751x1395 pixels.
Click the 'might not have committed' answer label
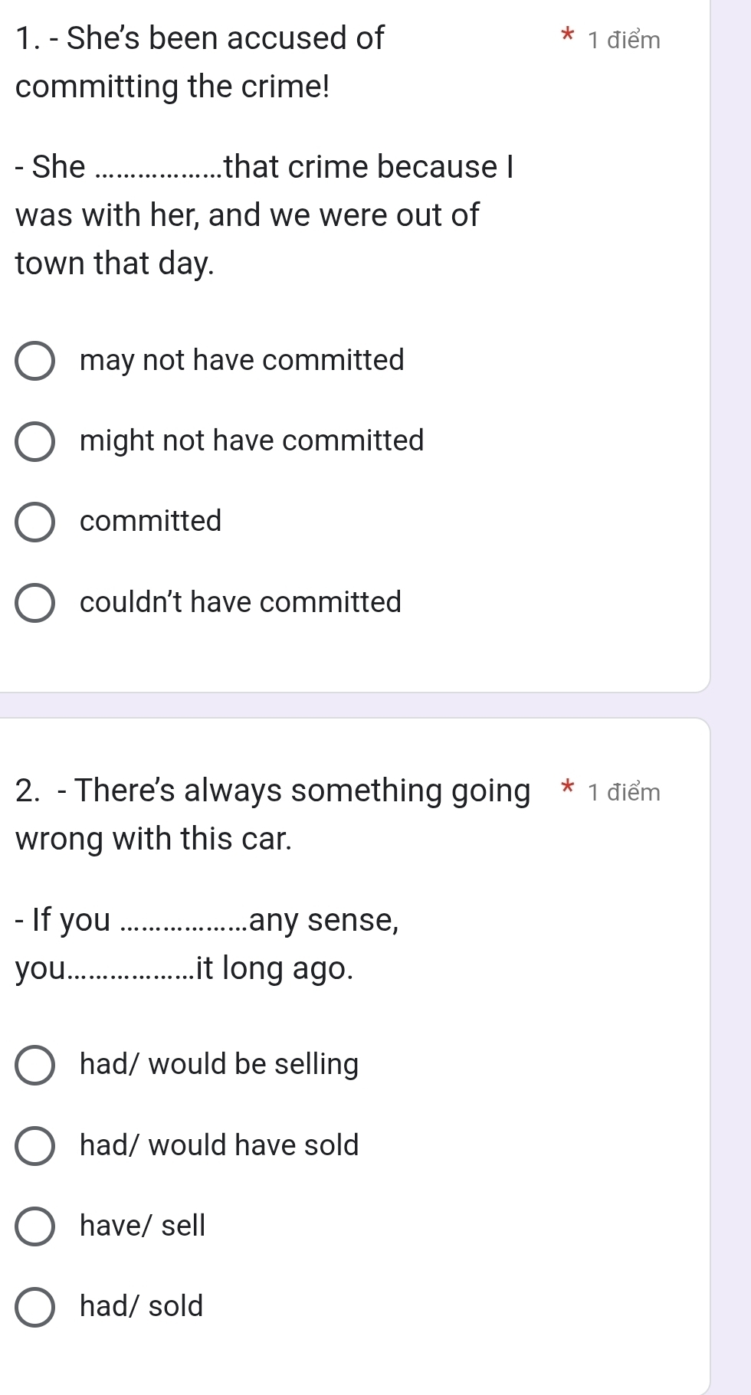pos(251,440)
